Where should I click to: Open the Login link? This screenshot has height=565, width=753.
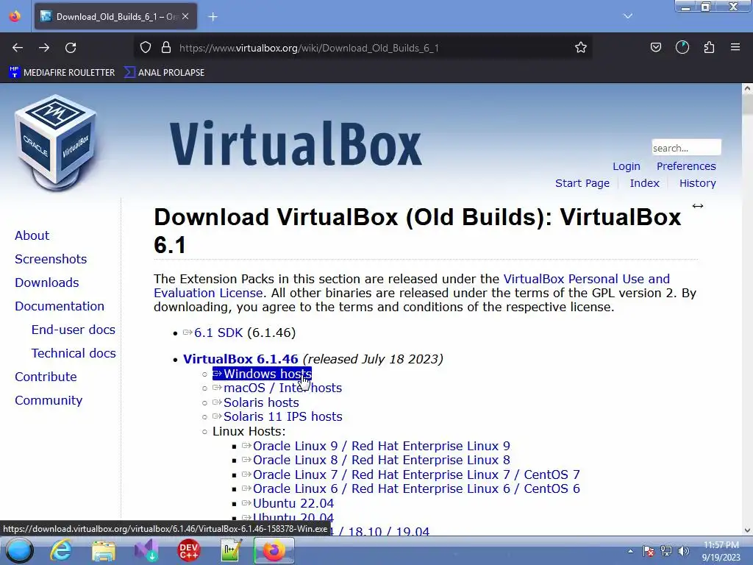tap(627, 166)
